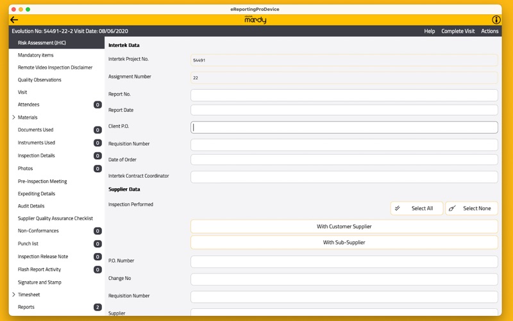513x321 pixels.
Task: Click the P.O. Number field
Action: tap(344, 262)
